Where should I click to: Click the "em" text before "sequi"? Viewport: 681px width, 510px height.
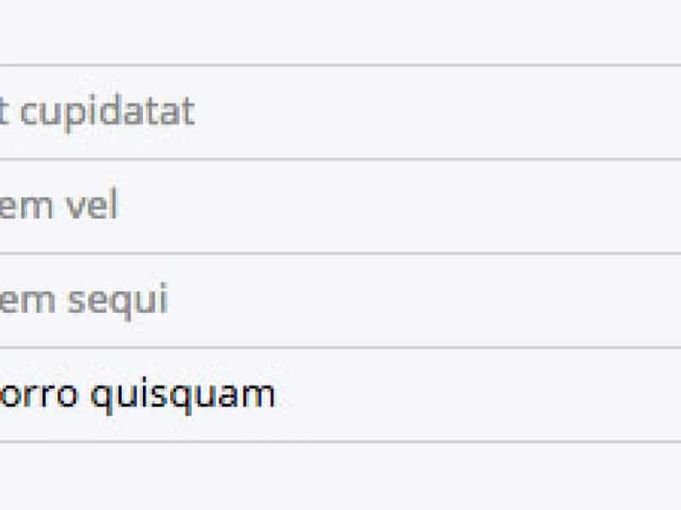[21, 301]
